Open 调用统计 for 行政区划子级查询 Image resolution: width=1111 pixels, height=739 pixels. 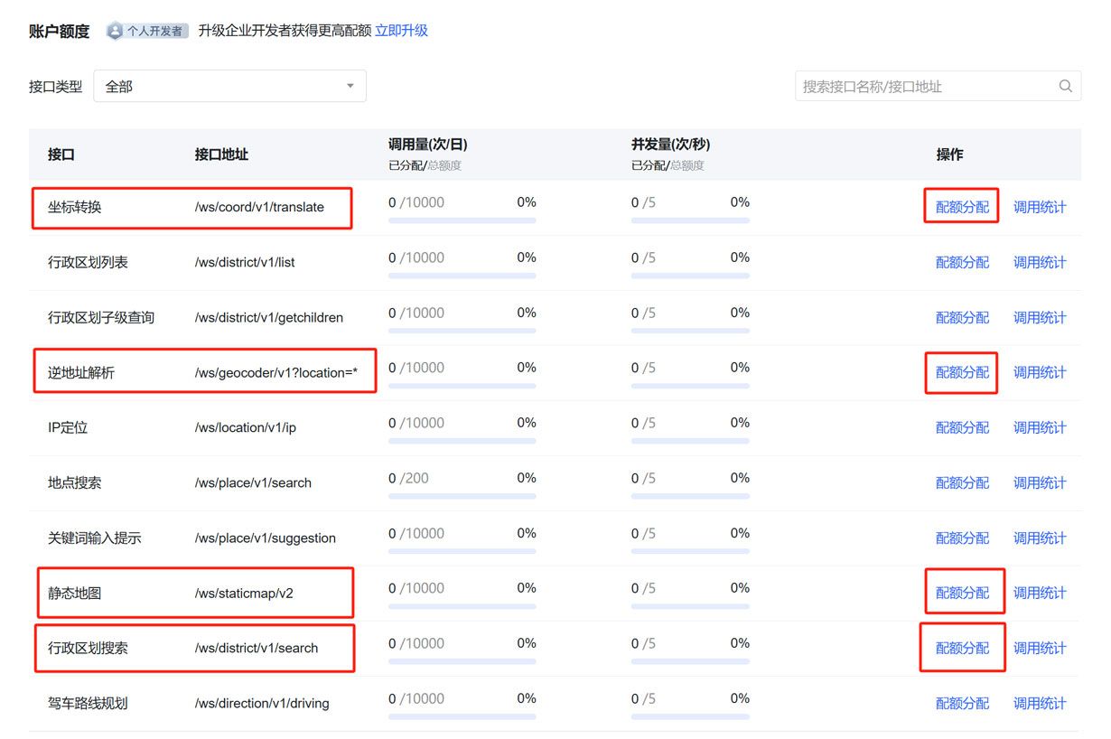(1040, 317)
